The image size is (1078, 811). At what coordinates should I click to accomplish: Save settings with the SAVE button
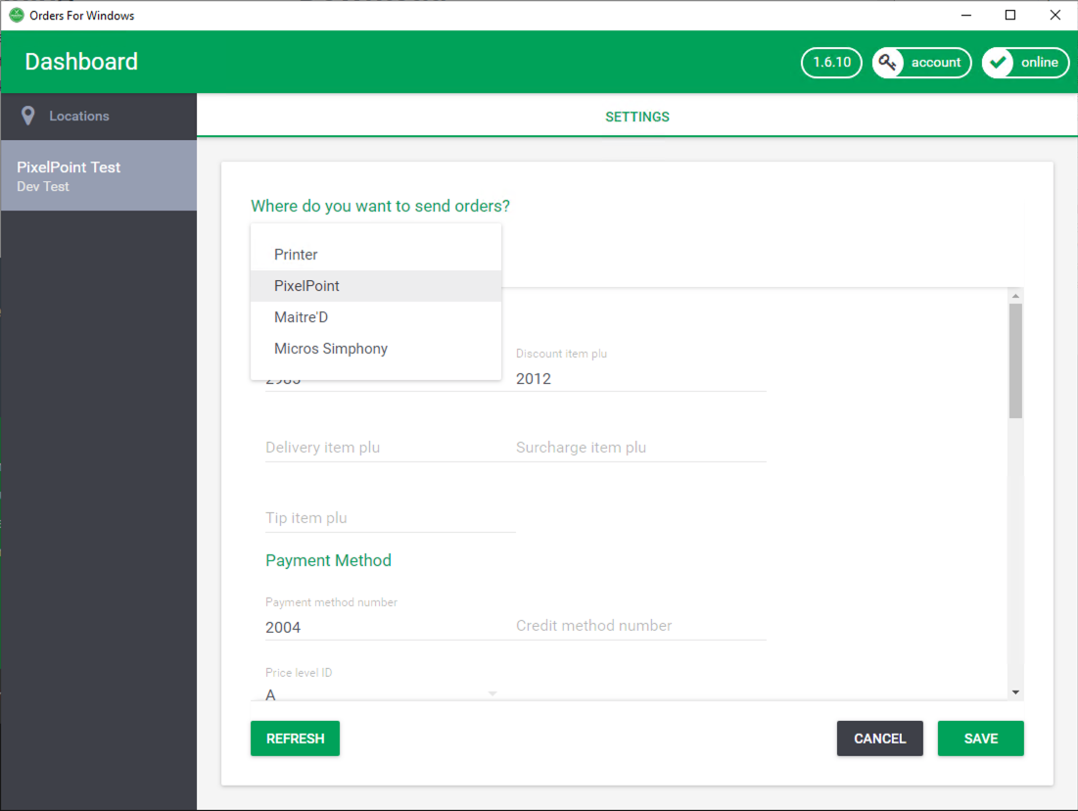click(x=980, y=739)
